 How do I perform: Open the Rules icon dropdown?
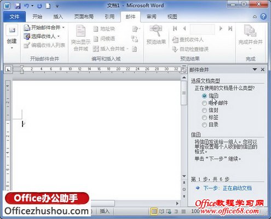[x=136, y=29]
